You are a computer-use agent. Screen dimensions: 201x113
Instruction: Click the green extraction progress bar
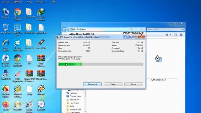coord(101,64)
